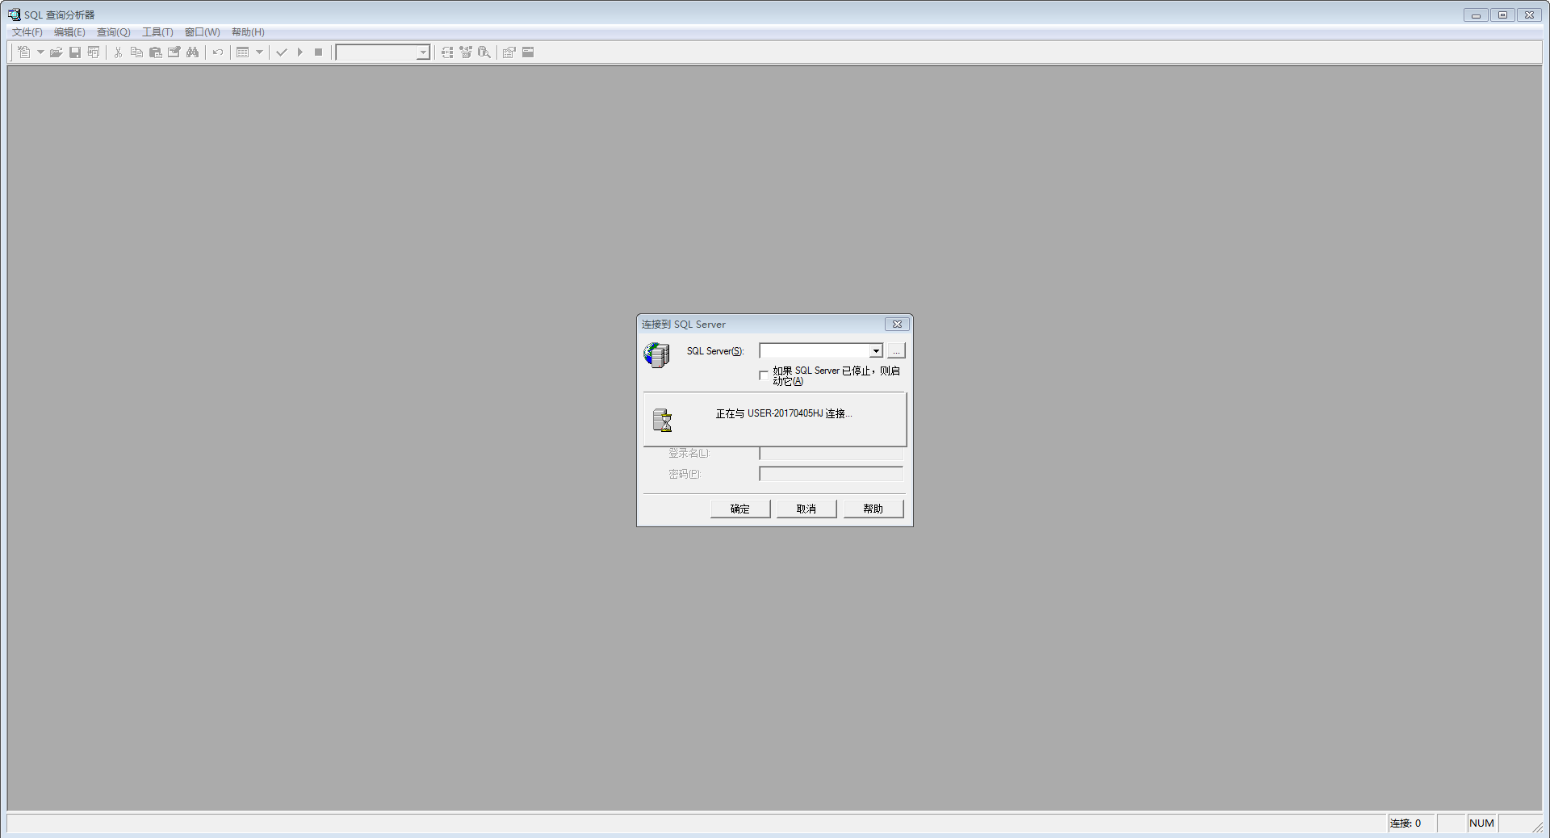Open the SQL Server name dropdown
The height and width of the screenshot is (838, 1550).
coord(877,350)
